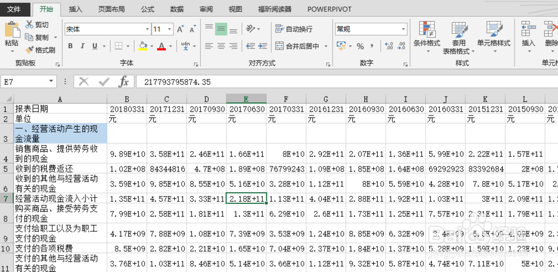Image resolution: width=558 pixels, height=272 pixels.
Task: Switch to the 插入 tab
Action: (x=75, y=9)
